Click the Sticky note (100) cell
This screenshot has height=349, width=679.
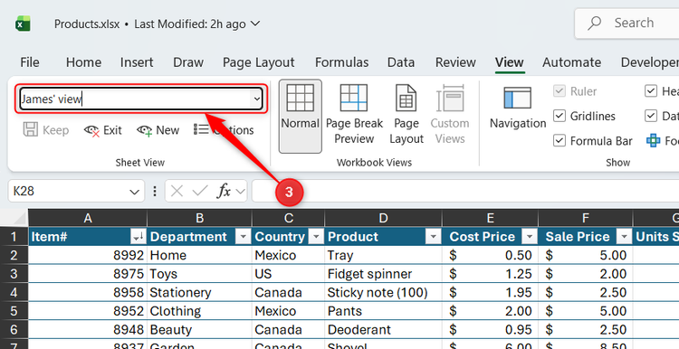tap(383, 293)
